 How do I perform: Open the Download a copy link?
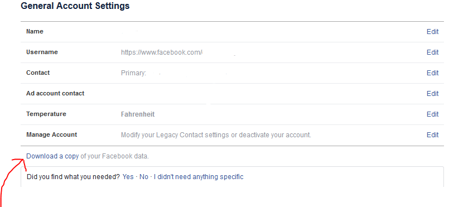(x=52, y=156)
